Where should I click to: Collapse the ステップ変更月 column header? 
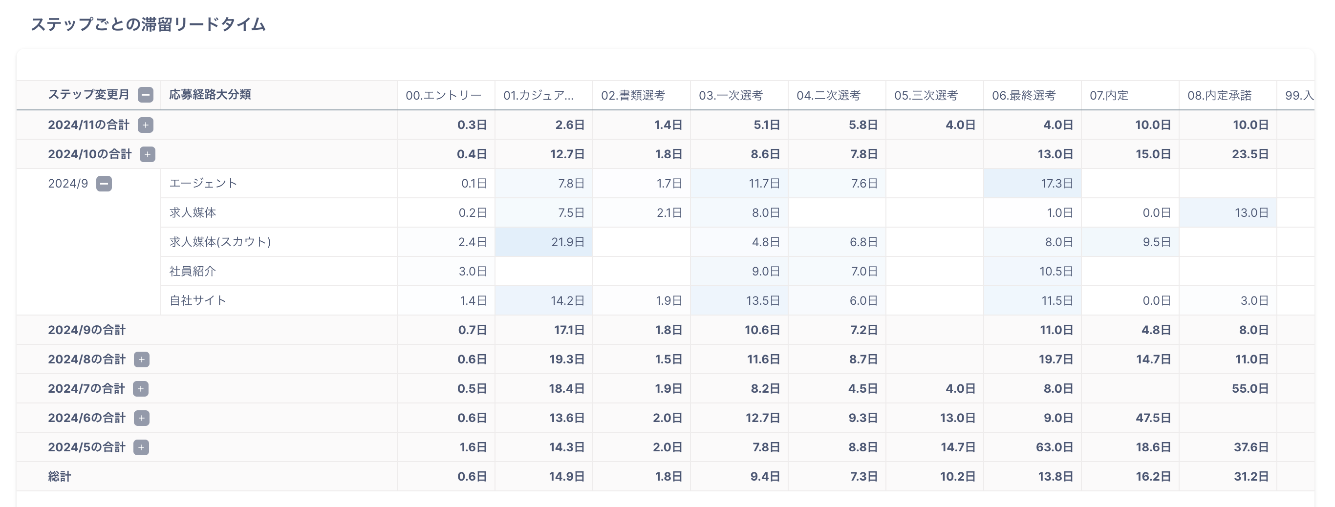pos(146,95)
